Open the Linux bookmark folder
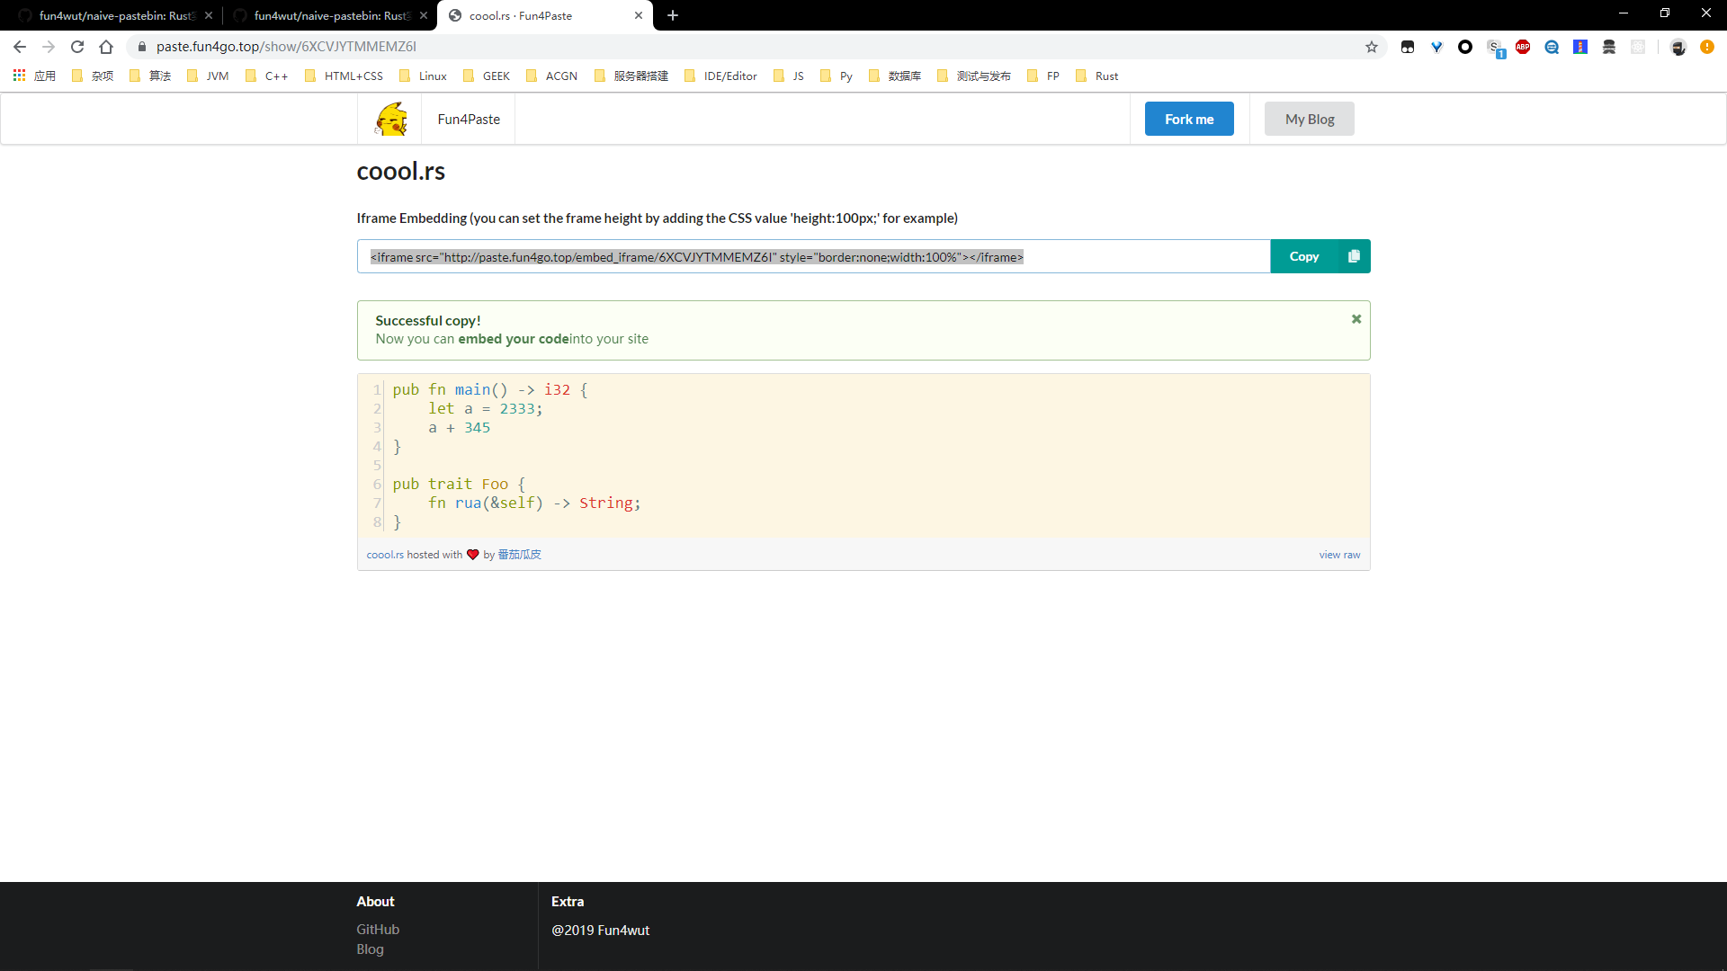The image size is (1727, 971). (423, 76)
